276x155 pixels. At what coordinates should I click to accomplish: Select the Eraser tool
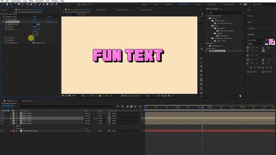tap(47, 4)
